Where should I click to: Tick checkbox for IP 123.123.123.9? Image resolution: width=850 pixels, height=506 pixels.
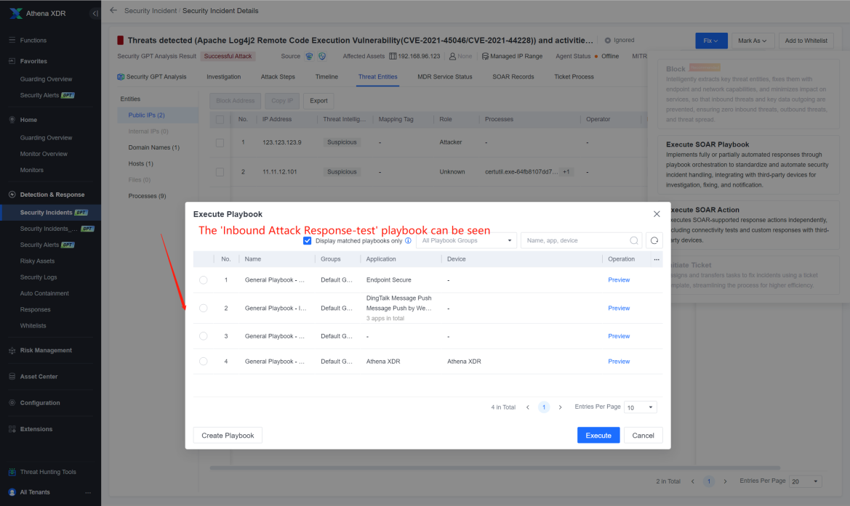coord(220,142)
